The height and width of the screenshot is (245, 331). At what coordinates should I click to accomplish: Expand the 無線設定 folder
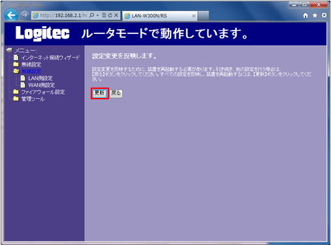coord(27,65)
